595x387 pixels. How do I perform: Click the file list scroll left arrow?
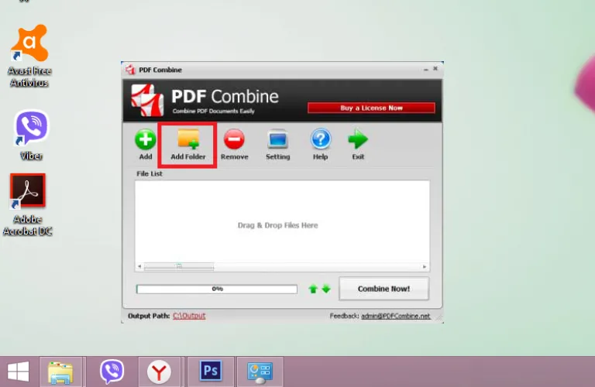click(139, 266)
